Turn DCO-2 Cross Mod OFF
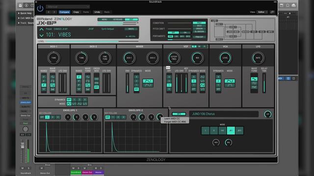 [97, 87]
